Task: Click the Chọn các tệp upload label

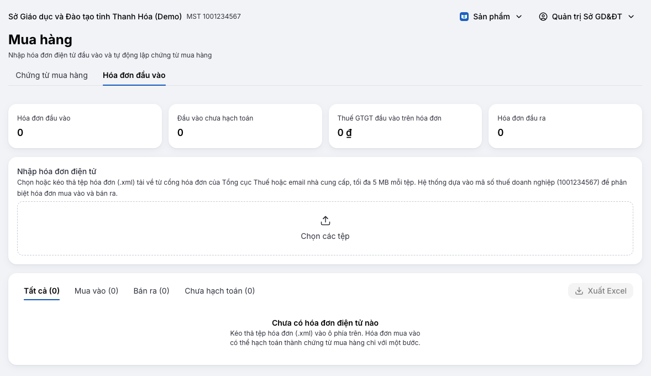Action: click(x=325, y=236)
